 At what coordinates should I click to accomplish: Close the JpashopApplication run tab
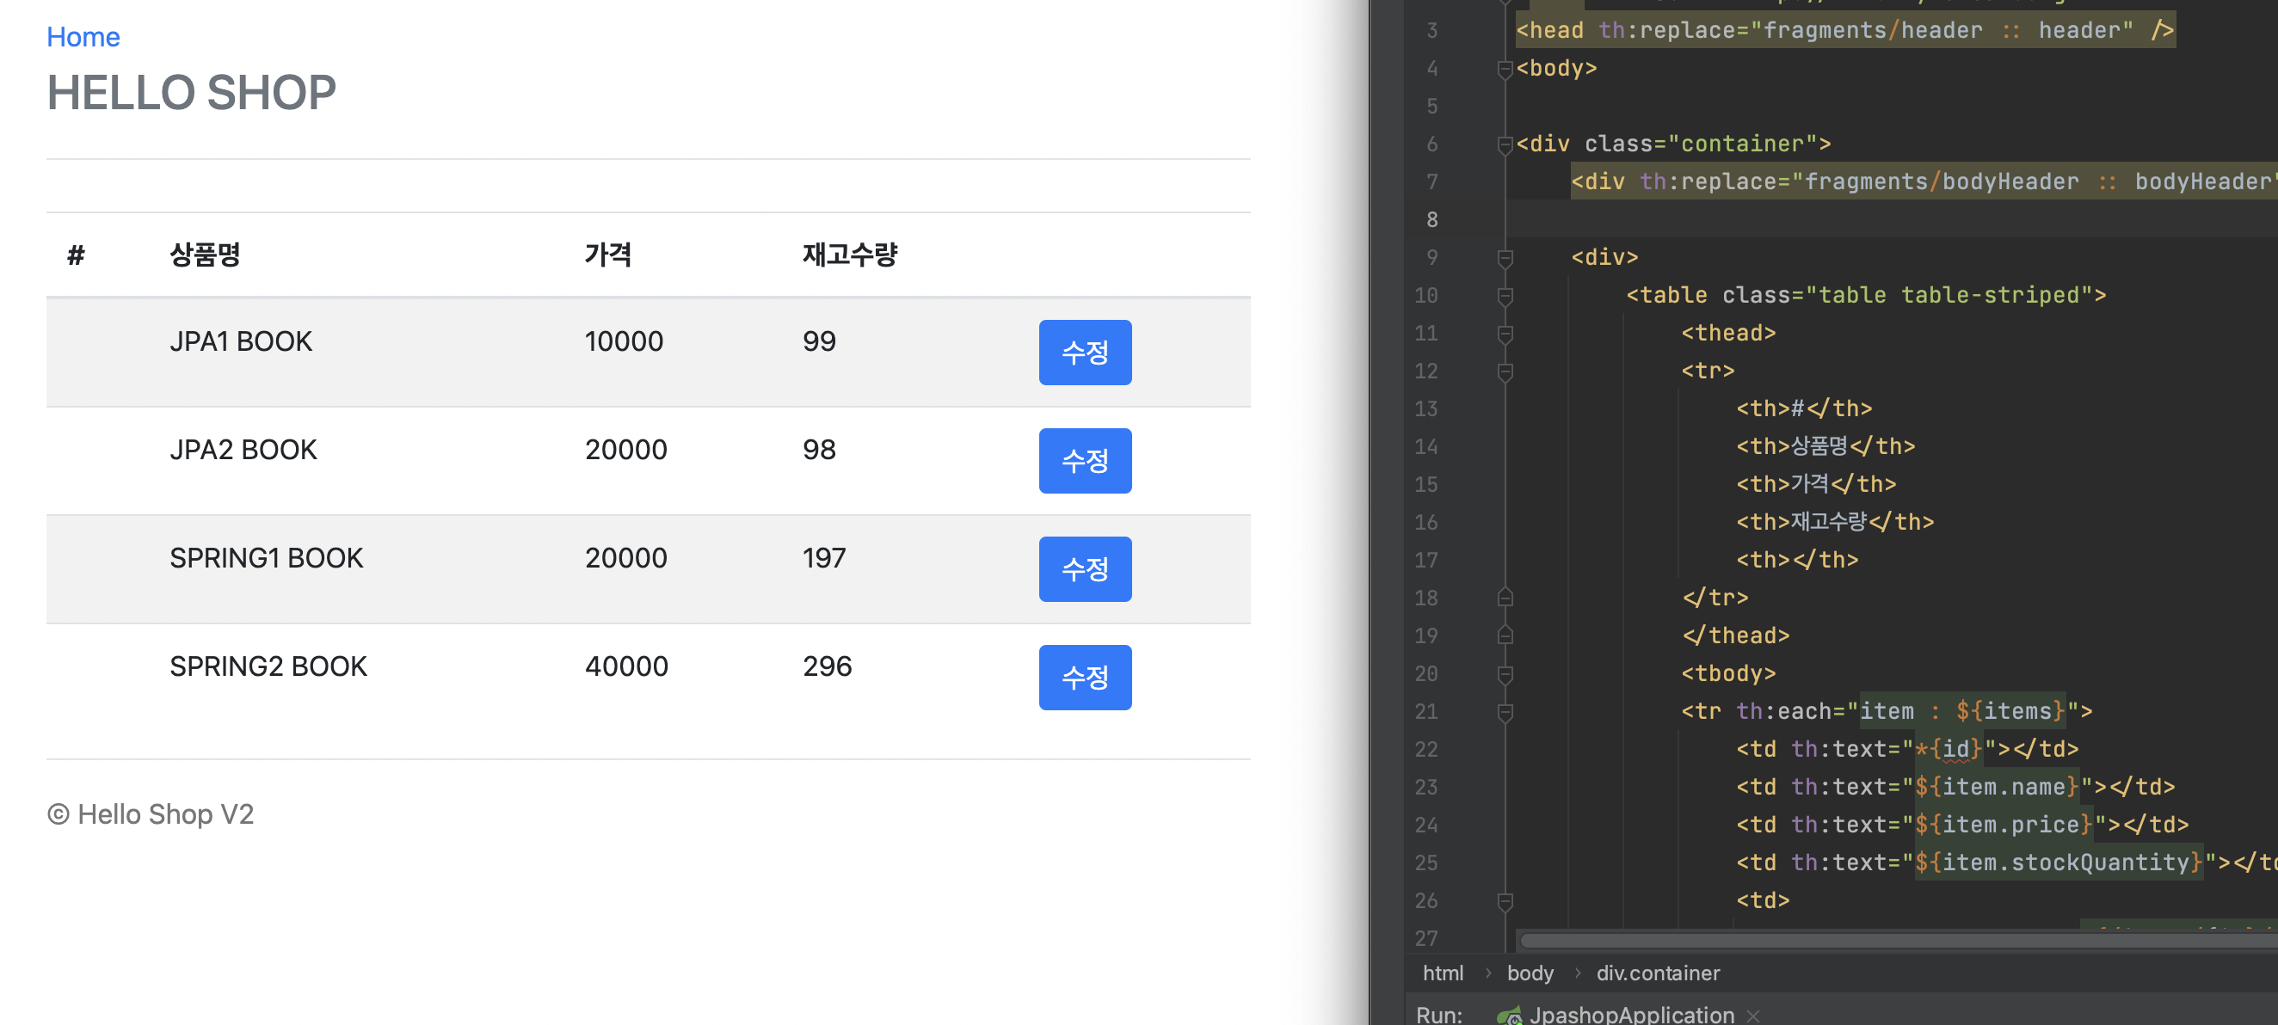pos(1752,1016)
